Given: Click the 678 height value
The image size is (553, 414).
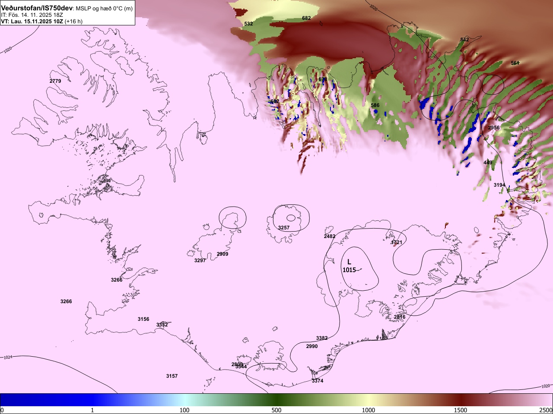Looking at the screenshot, I should click(323, 79).
